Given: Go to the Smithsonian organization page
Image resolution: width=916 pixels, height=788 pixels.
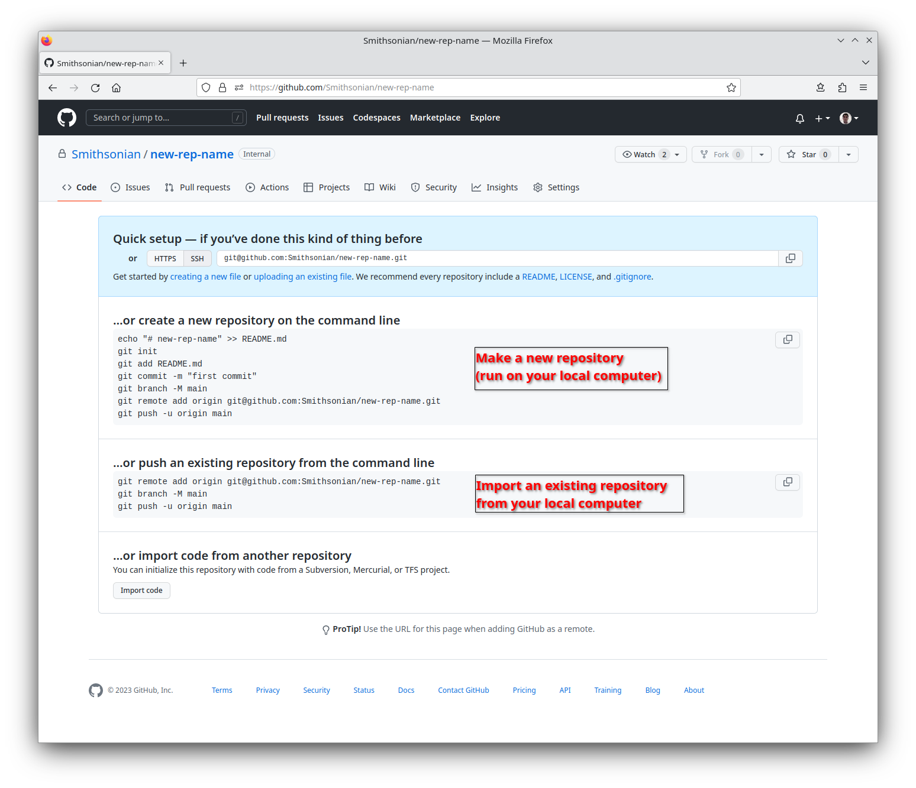Looking at the screenshot, I should (x=106, y=154).
